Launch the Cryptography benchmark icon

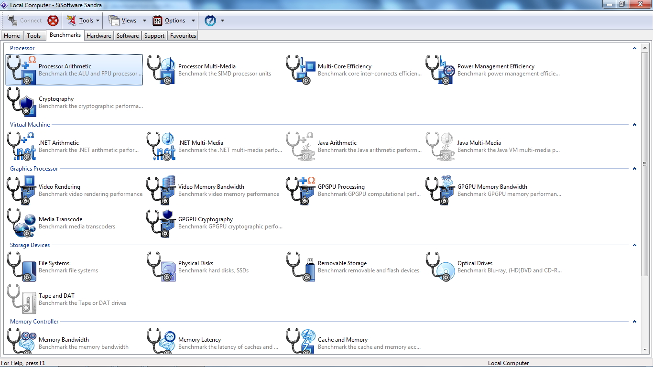point(22,102)
